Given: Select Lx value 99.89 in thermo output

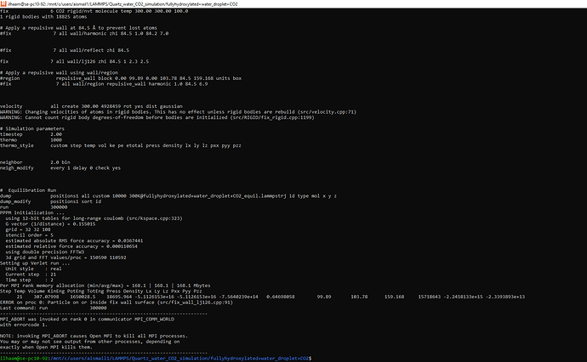Looking at the screenshot, I should (324, 297).
